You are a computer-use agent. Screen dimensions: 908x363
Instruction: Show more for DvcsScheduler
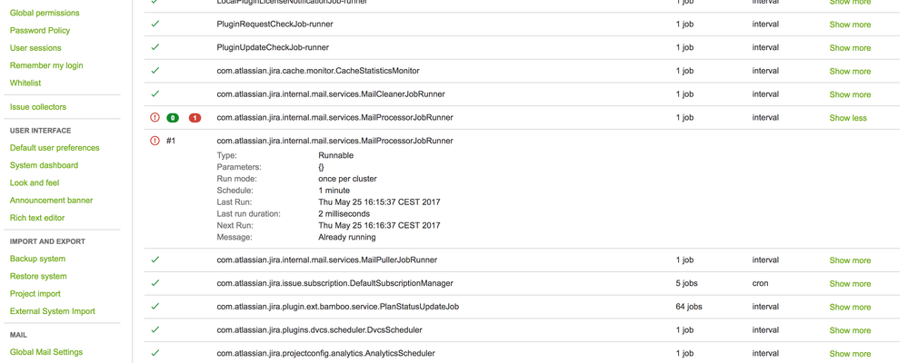point(850,330)
